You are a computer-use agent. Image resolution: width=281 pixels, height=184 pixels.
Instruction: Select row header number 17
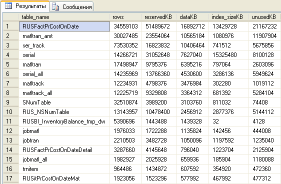(11, 178)
